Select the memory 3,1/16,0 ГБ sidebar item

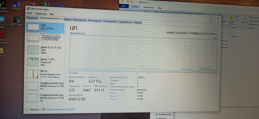(45, 38)
